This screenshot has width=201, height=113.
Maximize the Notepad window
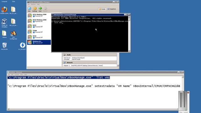pyautogui.click(x=181, y=72)
